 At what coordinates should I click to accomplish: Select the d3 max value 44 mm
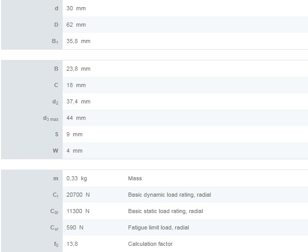[x=76, y=118]
